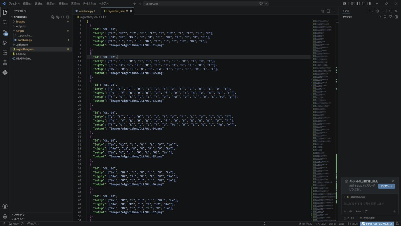The width and height of the screenshot is (401, 226).
Task: Open the Run and Debug view
Action: [5, 43]
